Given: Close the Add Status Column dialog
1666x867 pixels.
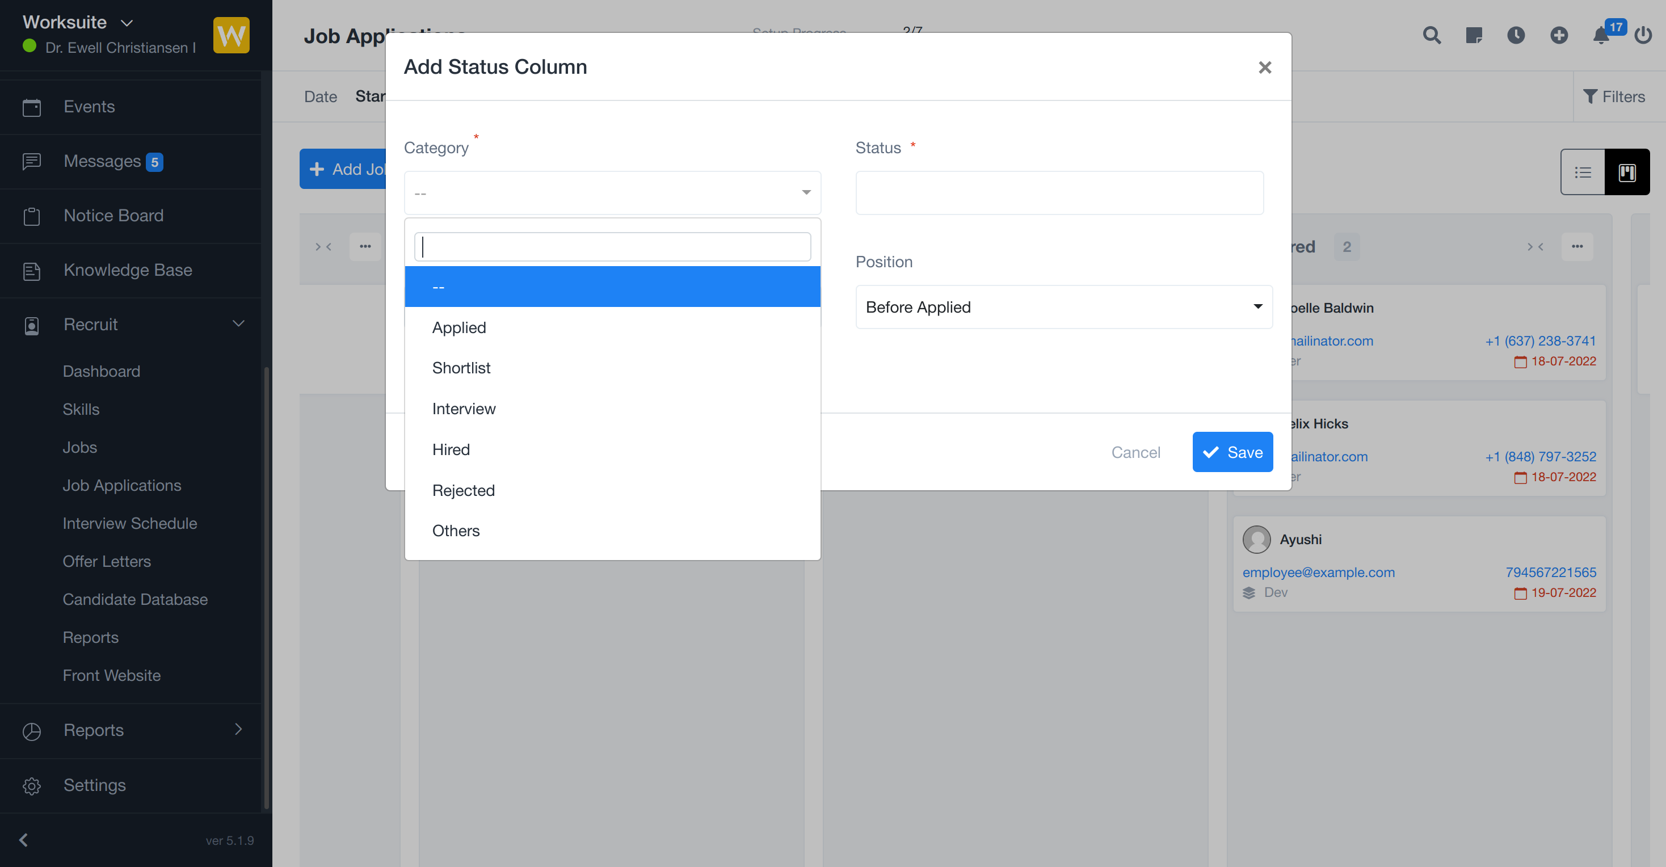Looking at the screenshot, I should [x=1265, y=68].
